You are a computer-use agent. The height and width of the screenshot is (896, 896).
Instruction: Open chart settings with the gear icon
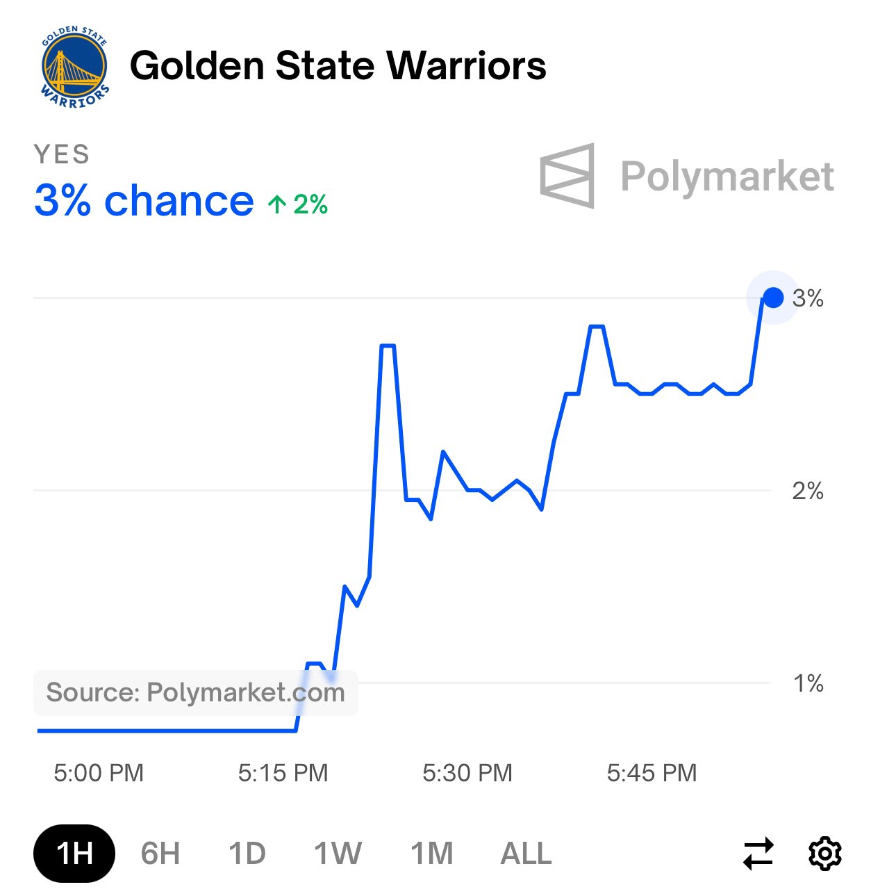pos(825,853)
